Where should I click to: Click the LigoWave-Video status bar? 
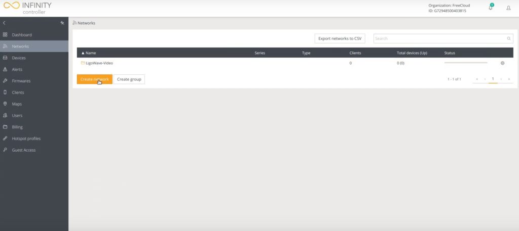pos(466,63)
